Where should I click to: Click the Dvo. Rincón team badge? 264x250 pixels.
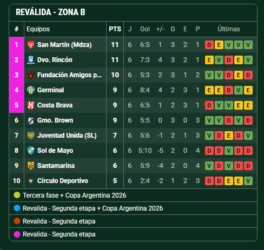tap(31, 60)
